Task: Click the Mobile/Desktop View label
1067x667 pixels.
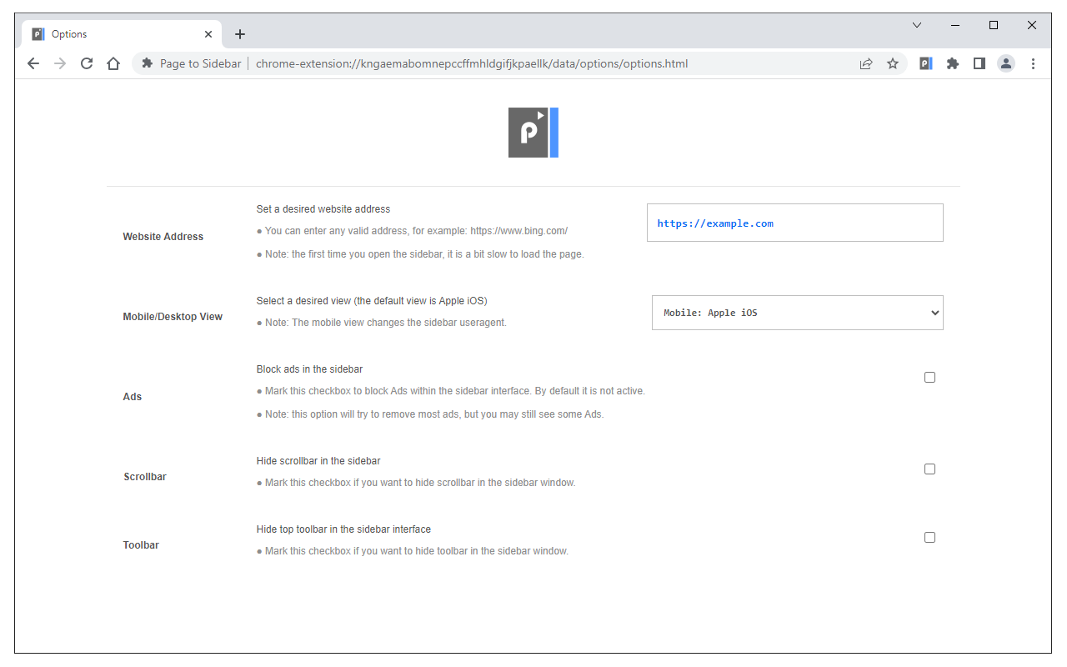Action: [x=173, y=317]
